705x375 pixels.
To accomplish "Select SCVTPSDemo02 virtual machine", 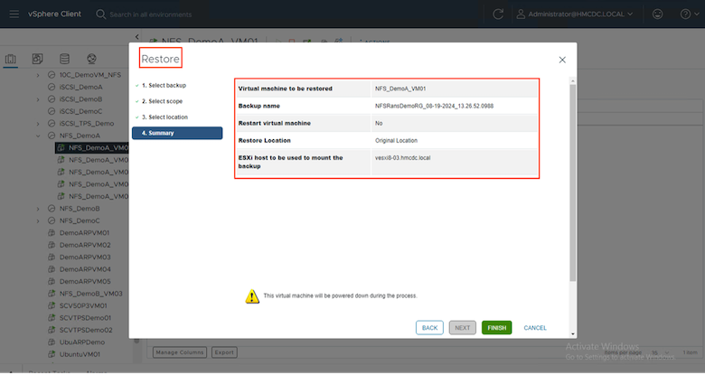I will pyautogui.click(x=86, y=330).
